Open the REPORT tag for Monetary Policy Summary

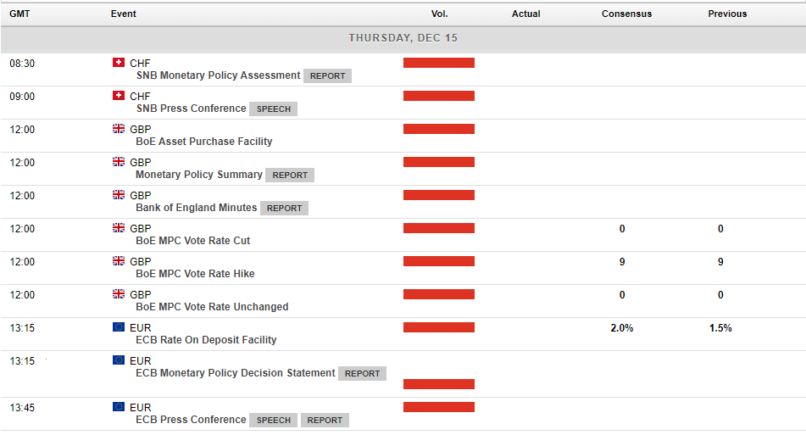coord(290,176)
